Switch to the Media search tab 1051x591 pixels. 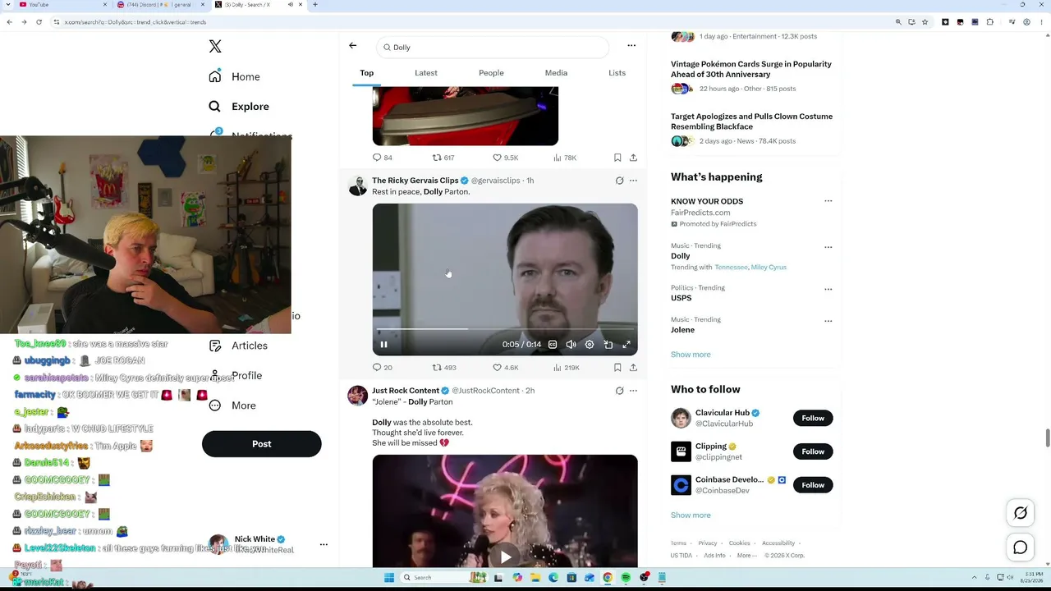[x=556, y=73]
